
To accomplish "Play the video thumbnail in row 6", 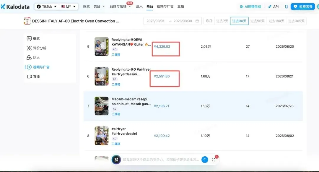I will pyautogui.click(x=102, y=76).
